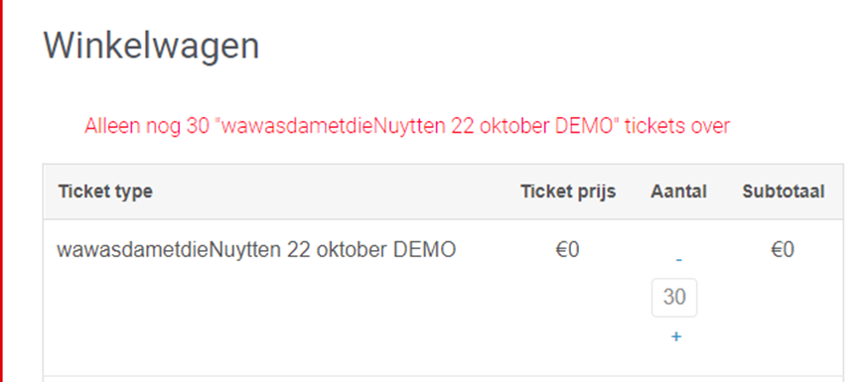Click the €0 value under Subtotaal
864x382 pixels.
coord(783,250)
